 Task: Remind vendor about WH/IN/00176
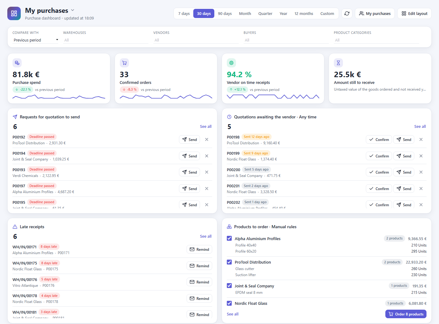199,282
